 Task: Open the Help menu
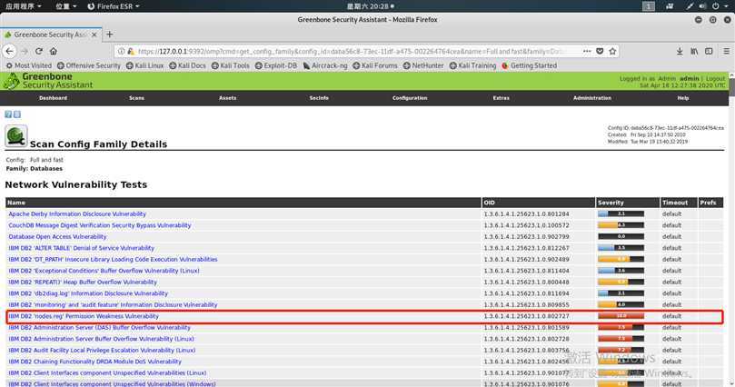(x=683, y=98)
